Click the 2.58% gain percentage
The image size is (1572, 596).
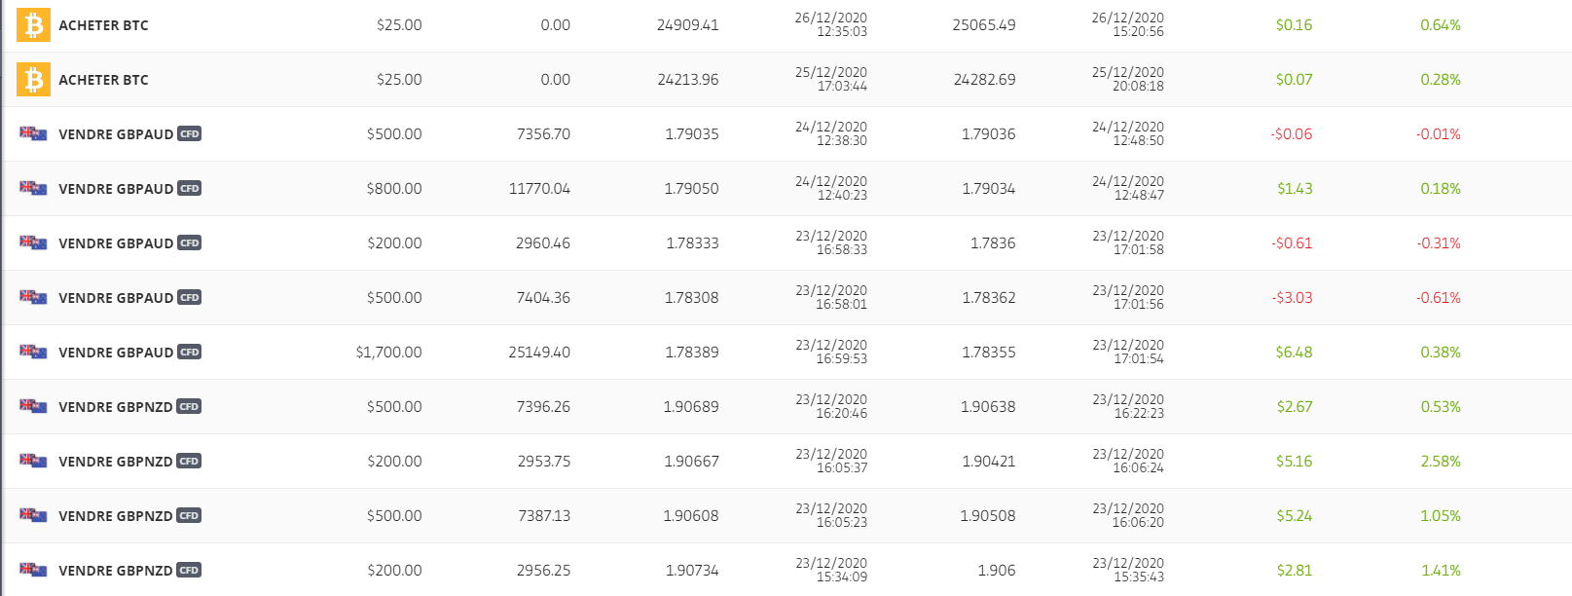click(x=1440, y=462)
